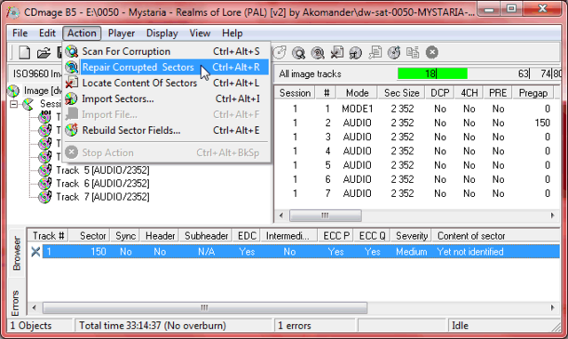
Task: Click the gray Stop Action toolbar icon
Action: click(432, 52)
